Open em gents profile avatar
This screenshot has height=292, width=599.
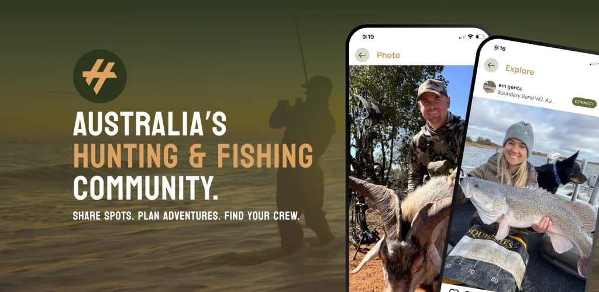490,87
